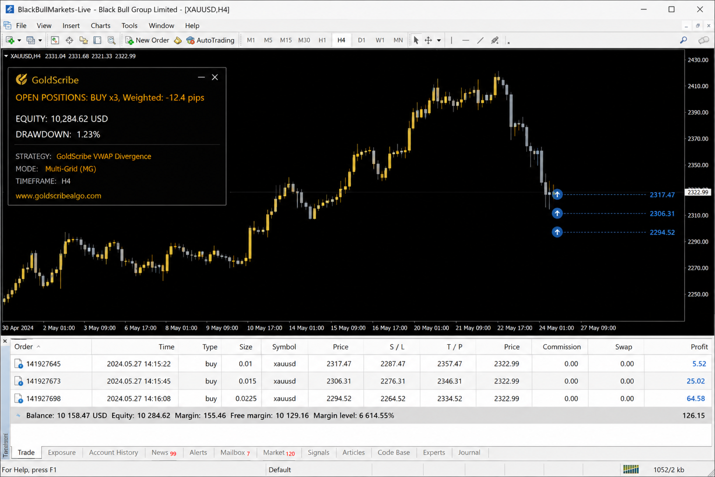Click the 1052/2 kb traffic indicator
This screenshot has width=715, height=477.
click(x=669, y=470)
